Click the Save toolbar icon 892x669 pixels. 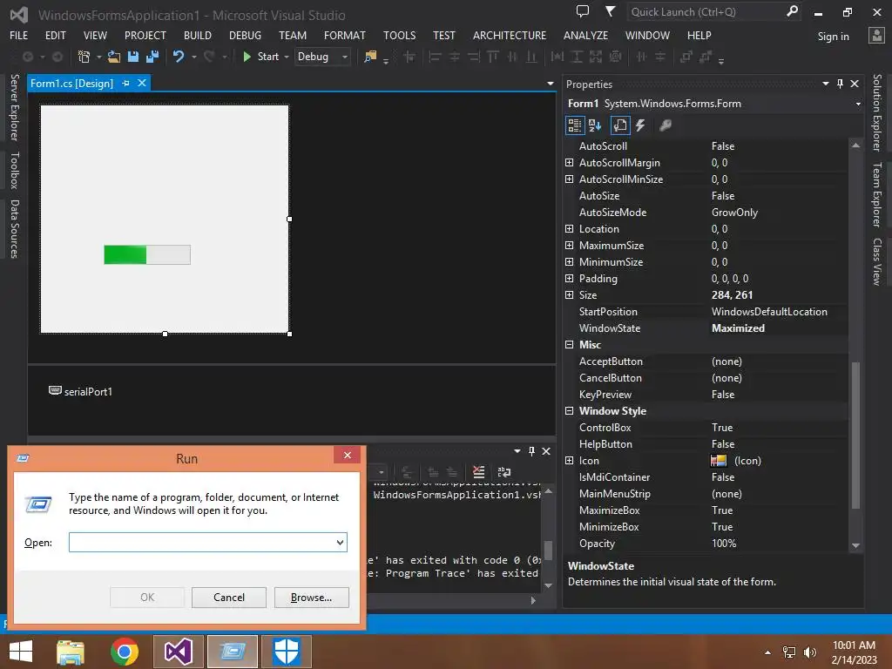(133, 57)
